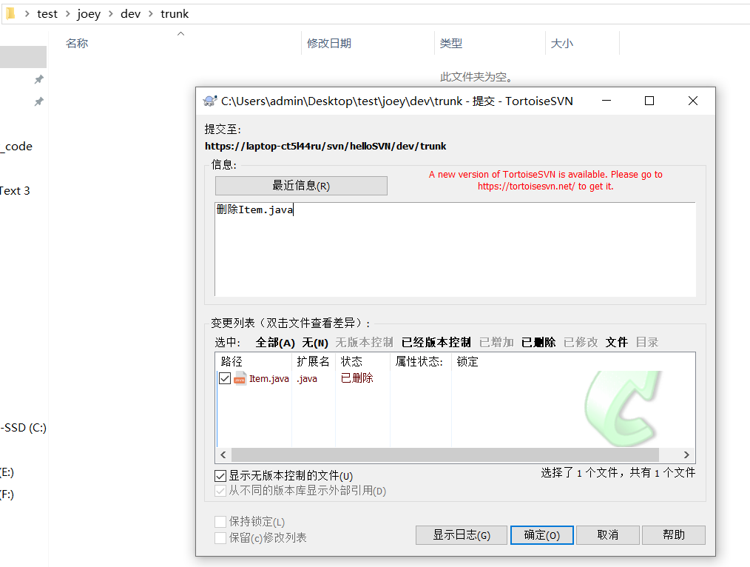Navigate to dev in breadcrumb path
This screenshot has width=750, height=567.
coord(131,14)
